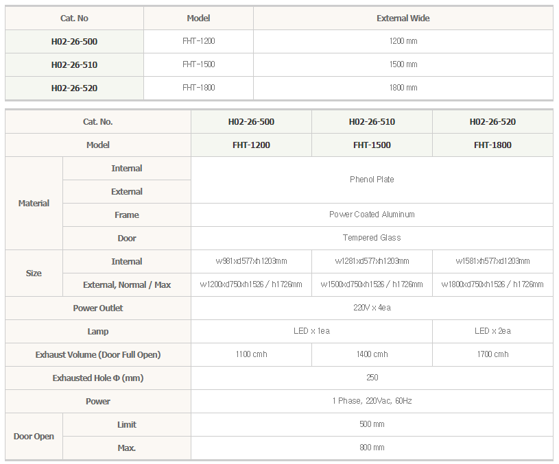Click the 'LED x 1ea' lamp value
Image resolution: width=559 pixels, height=464 pixels.
(312, 331)
